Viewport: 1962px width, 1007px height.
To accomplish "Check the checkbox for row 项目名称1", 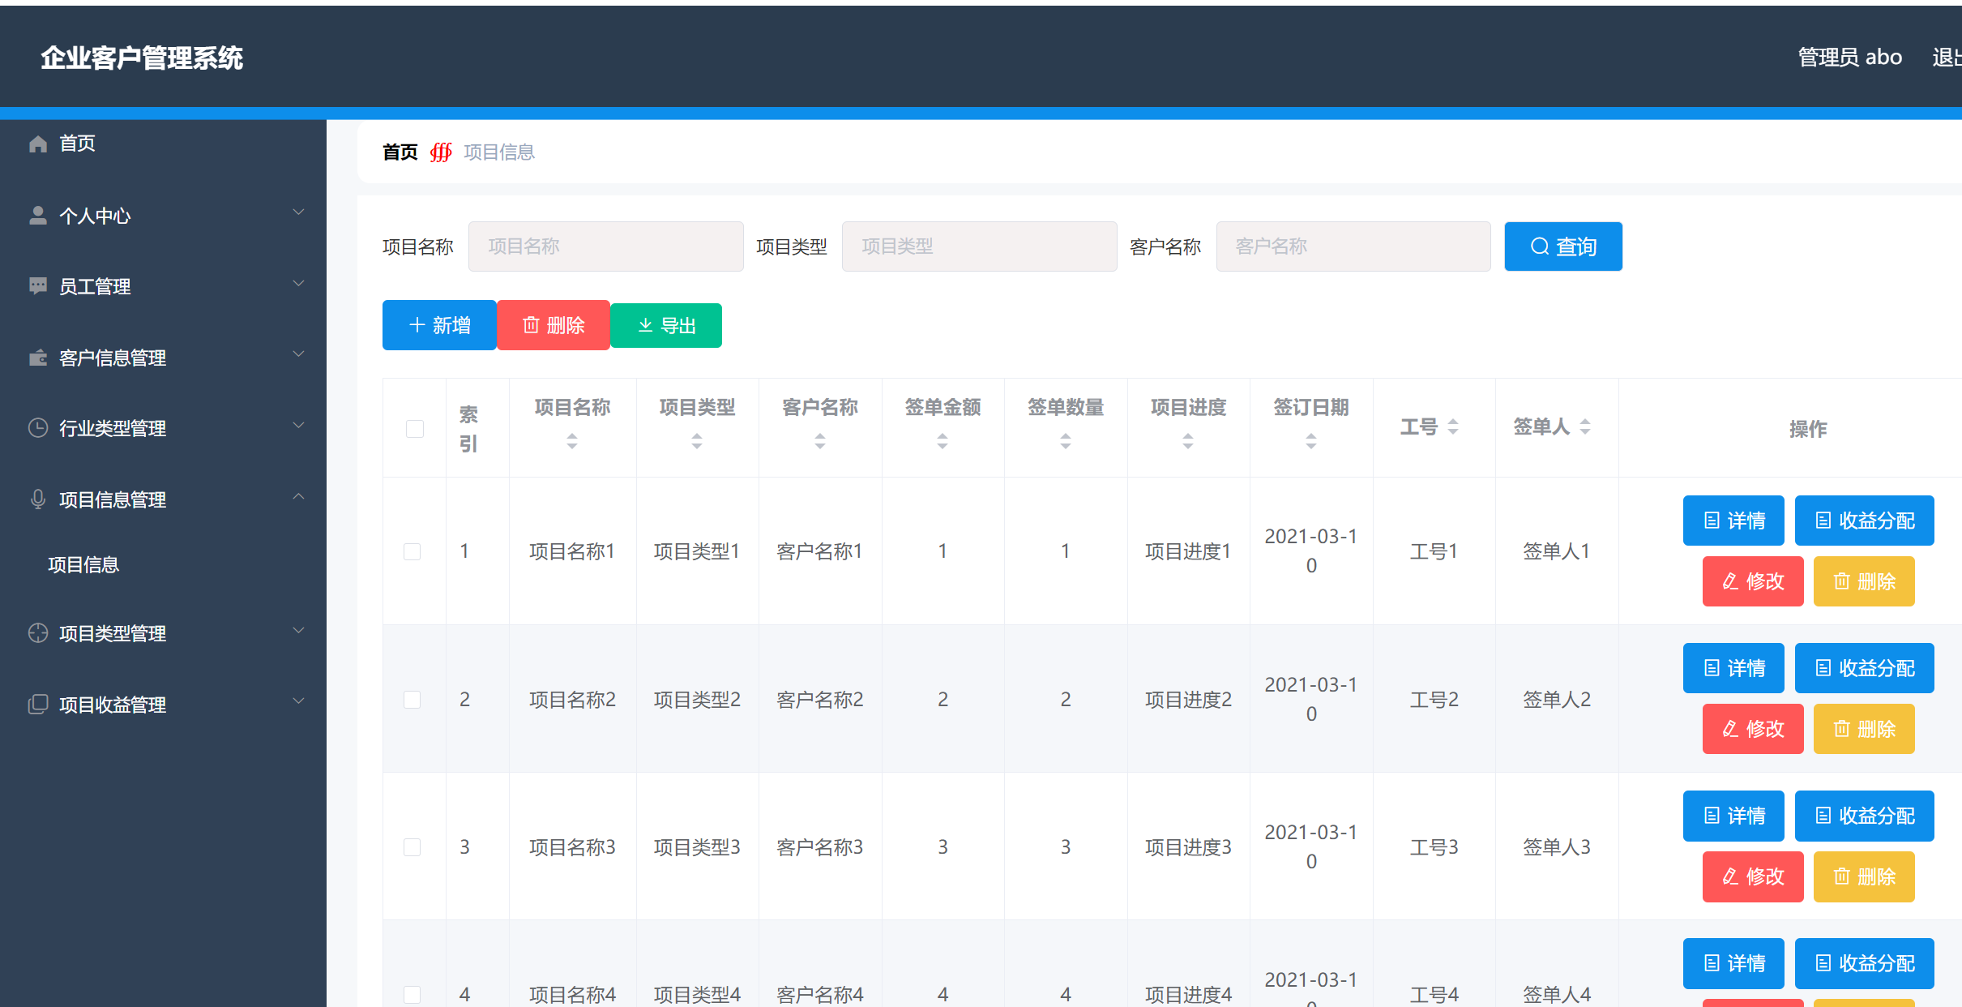I will tap(412, 551).
